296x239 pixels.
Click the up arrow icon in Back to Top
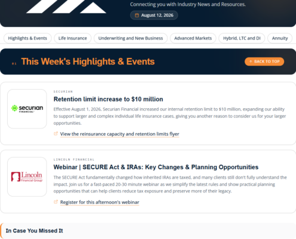[251, 62]
